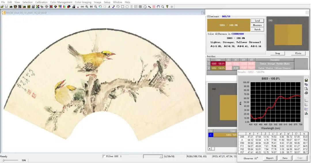Open the Calibration menu
The image size is (311, 163).
coord(41,2)
